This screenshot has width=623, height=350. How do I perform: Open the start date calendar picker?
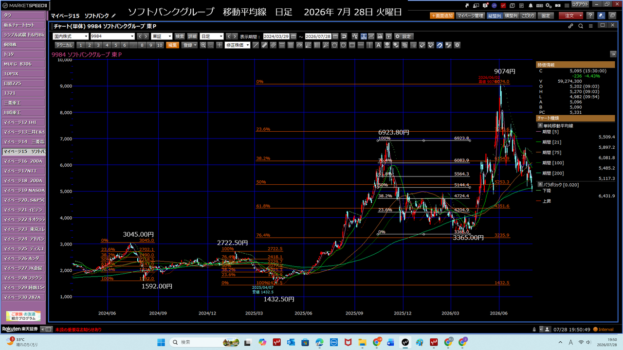pyautogui.click(x=293, y=36)
